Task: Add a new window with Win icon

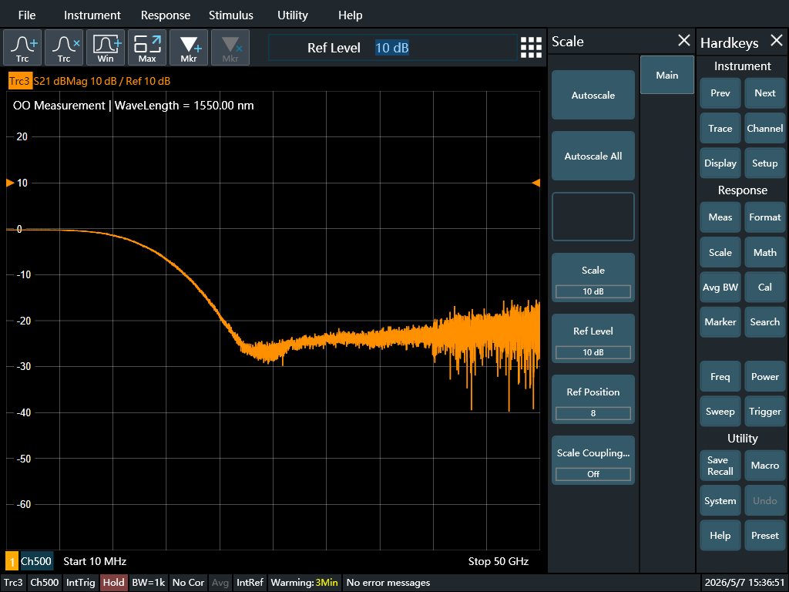Action: click(106, 47)
